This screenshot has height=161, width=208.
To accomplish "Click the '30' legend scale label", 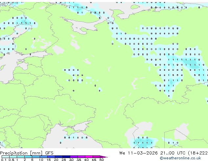I will click(x=71, y=160).
